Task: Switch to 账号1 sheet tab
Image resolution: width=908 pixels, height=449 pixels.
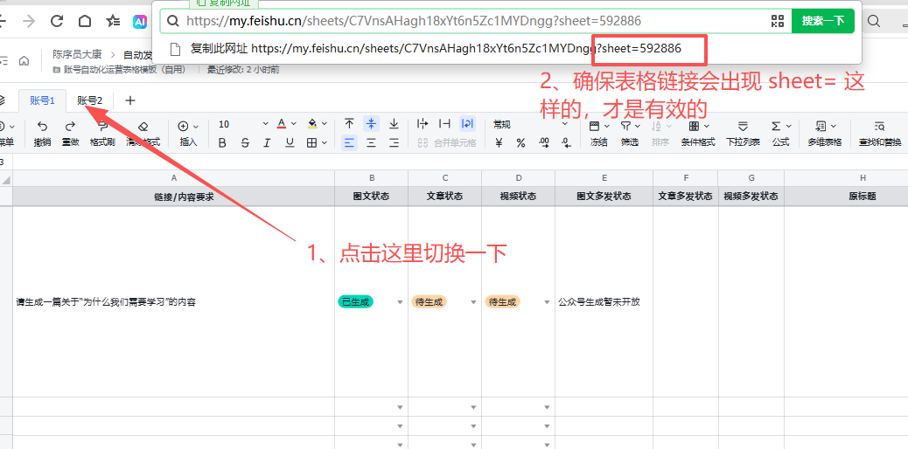Action: click(x=42, y=100)
